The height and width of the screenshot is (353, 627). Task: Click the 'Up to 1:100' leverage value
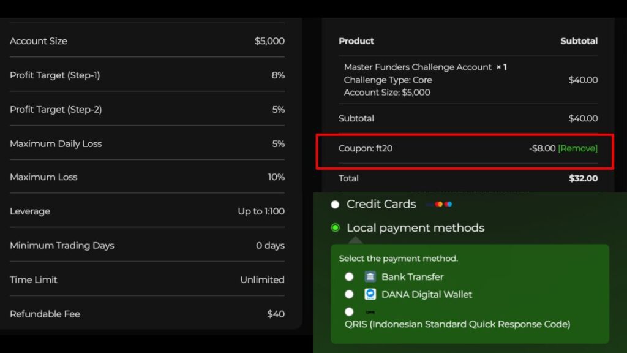261,211
